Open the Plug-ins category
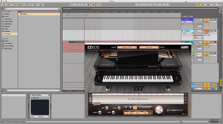 [x=7, y=26]
